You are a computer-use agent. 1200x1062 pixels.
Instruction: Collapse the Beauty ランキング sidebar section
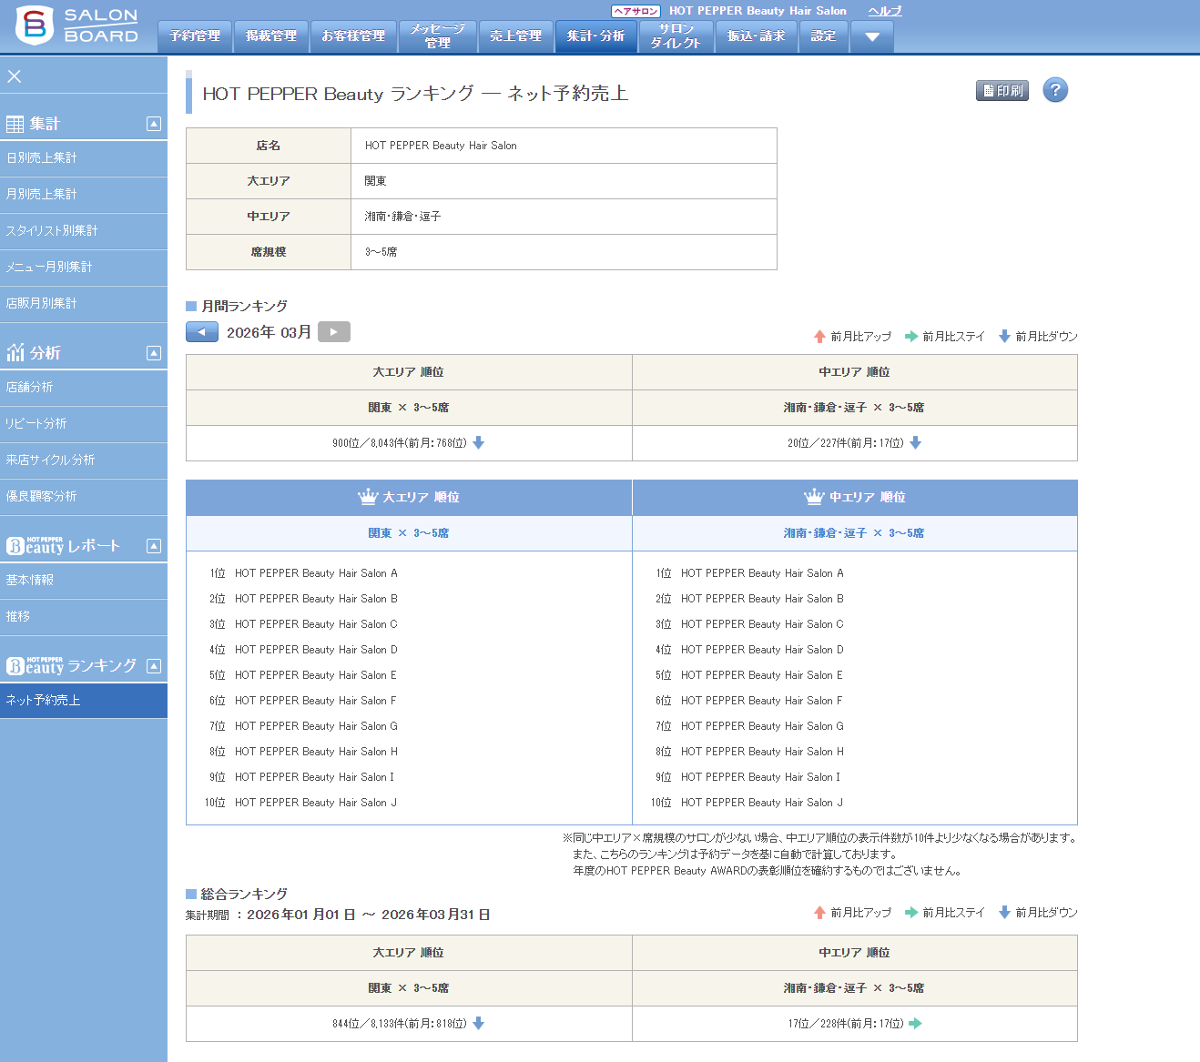point(154,666)
